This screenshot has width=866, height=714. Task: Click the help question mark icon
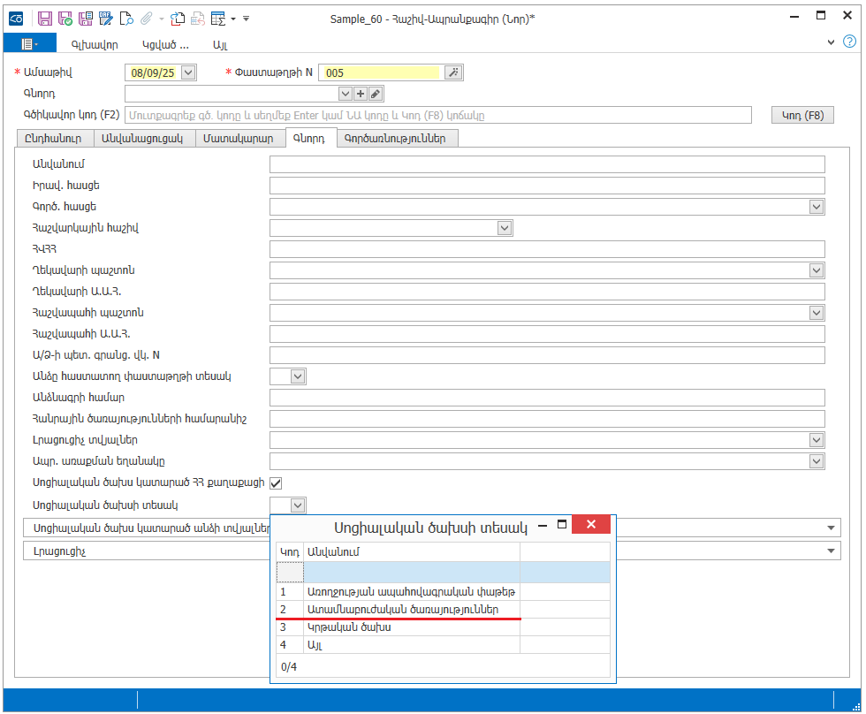point(850,42)
